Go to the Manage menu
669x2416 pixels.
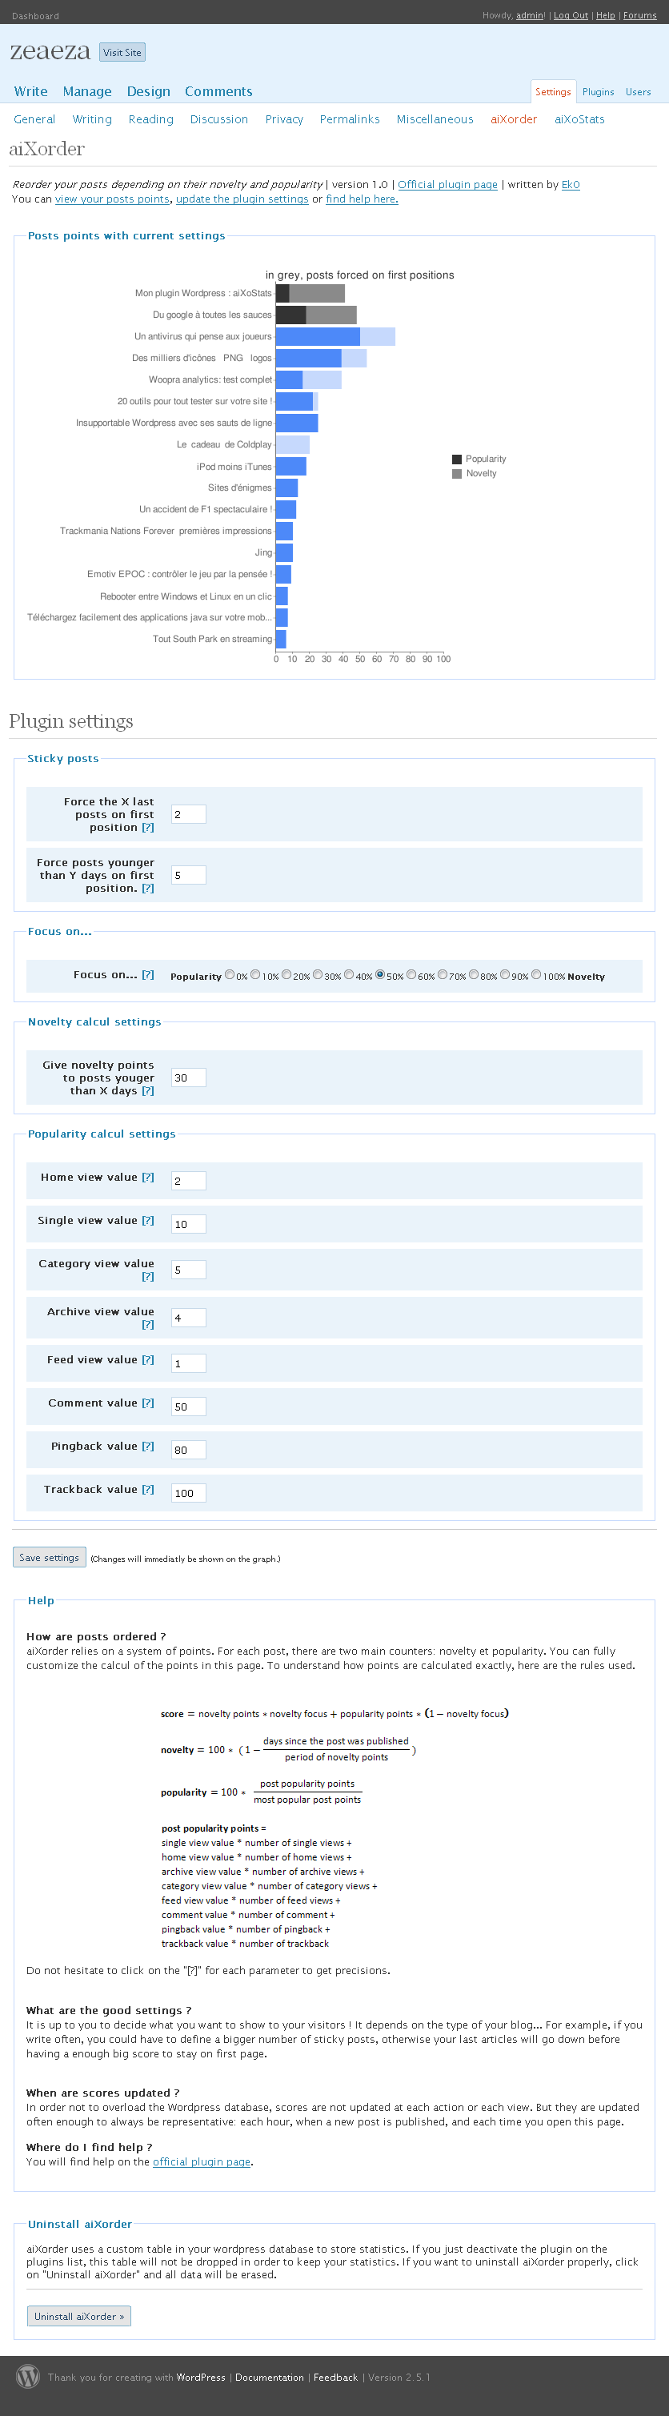(x=87, y=91)
